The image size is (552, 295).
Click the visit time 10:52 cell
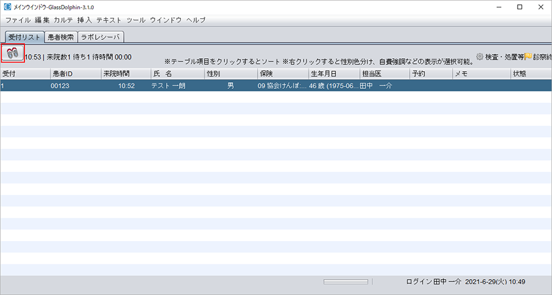tap(126, 85)
